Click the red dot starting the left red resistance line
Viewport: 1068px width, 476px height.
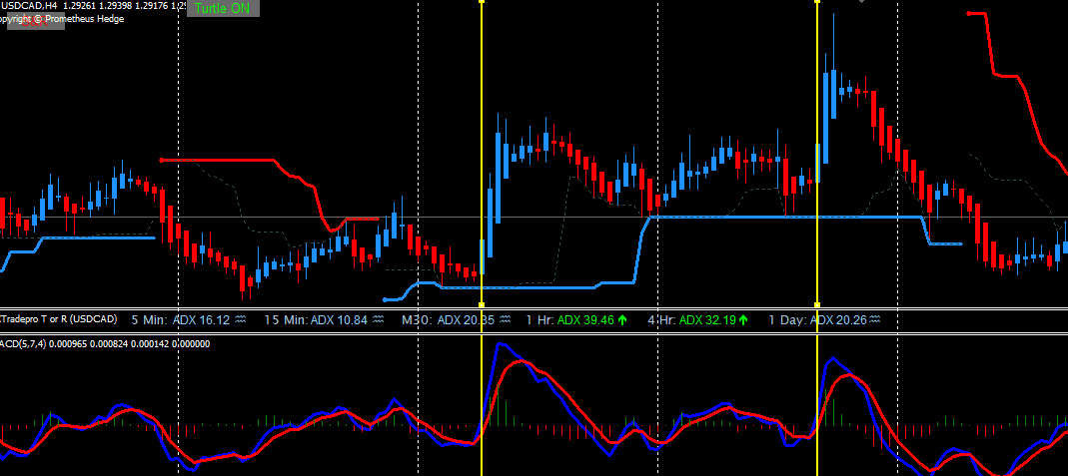click(x=162, y=161)
